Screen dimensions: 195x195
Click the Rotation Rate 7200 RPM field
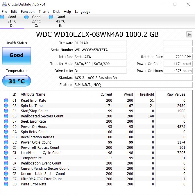pos(178,57)
